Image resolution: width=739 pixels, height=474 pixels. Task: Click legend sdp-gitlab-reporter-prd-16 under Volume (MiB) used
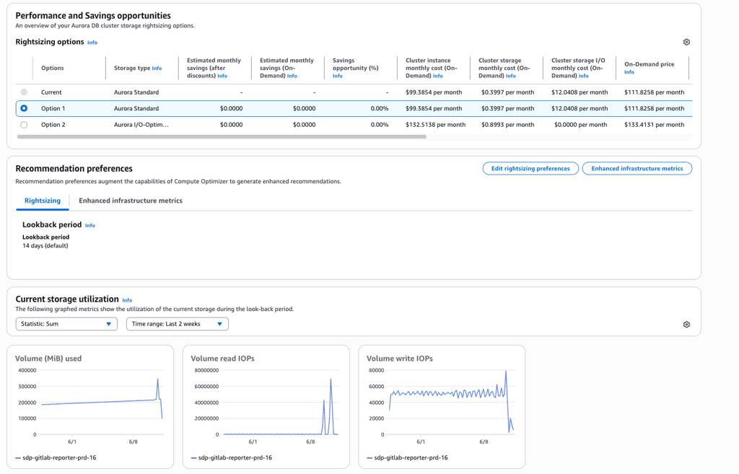[56, 457]
